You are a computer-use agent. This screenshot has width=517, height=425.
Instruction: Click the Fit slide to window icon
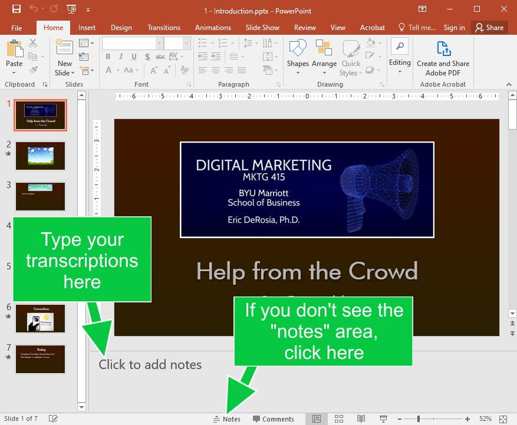[x=503, y=419]
